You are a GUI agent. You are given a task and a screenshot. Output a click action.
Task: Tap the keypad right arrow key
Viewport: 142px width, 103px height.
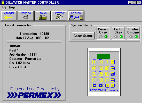[113, 85]
